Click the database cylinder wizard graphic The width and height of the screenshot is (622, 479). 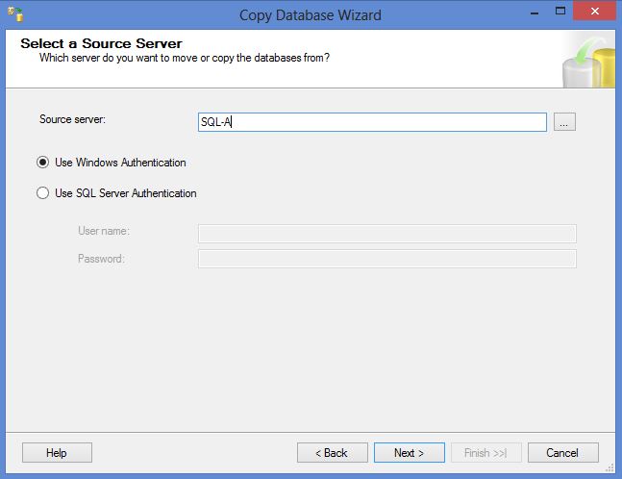point(588,60)
